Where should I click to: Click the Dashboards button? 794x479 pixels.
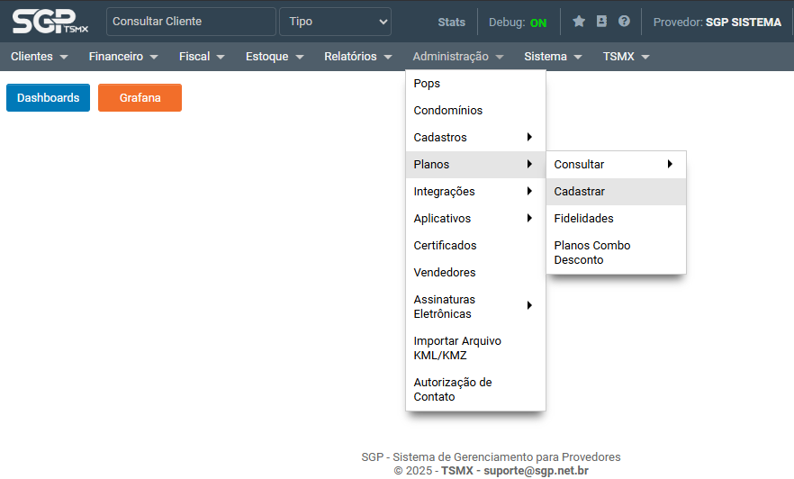coord(48,98)
